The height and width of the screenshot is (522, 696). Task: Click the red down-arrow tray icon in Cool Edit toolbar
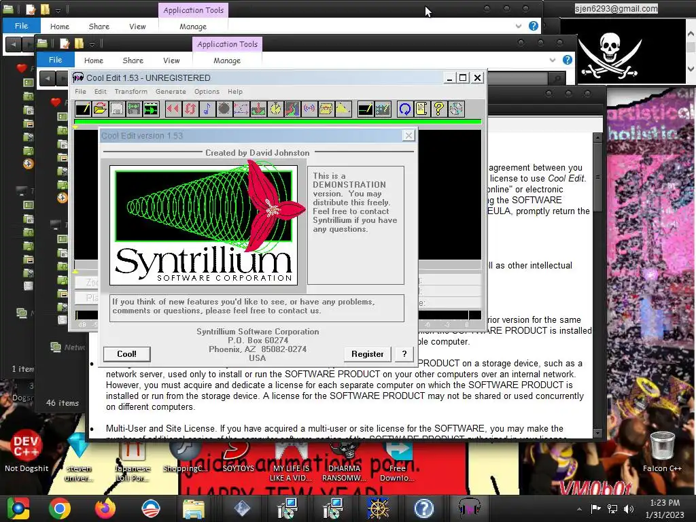pos(258,109)
